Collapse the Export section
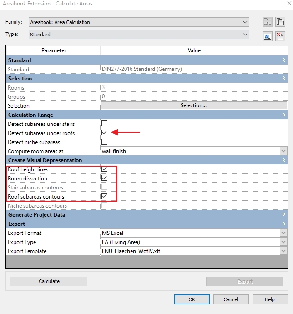293x314 pixels. [283, 224]
